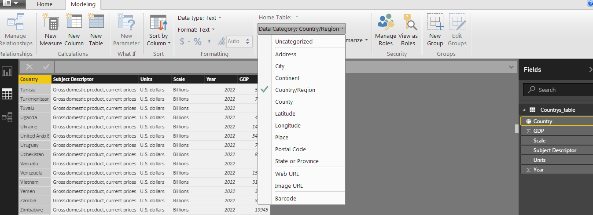The width and height of the screenshot is (593, 215).
Task: Select the Scale field
Action: click(556, 141)
